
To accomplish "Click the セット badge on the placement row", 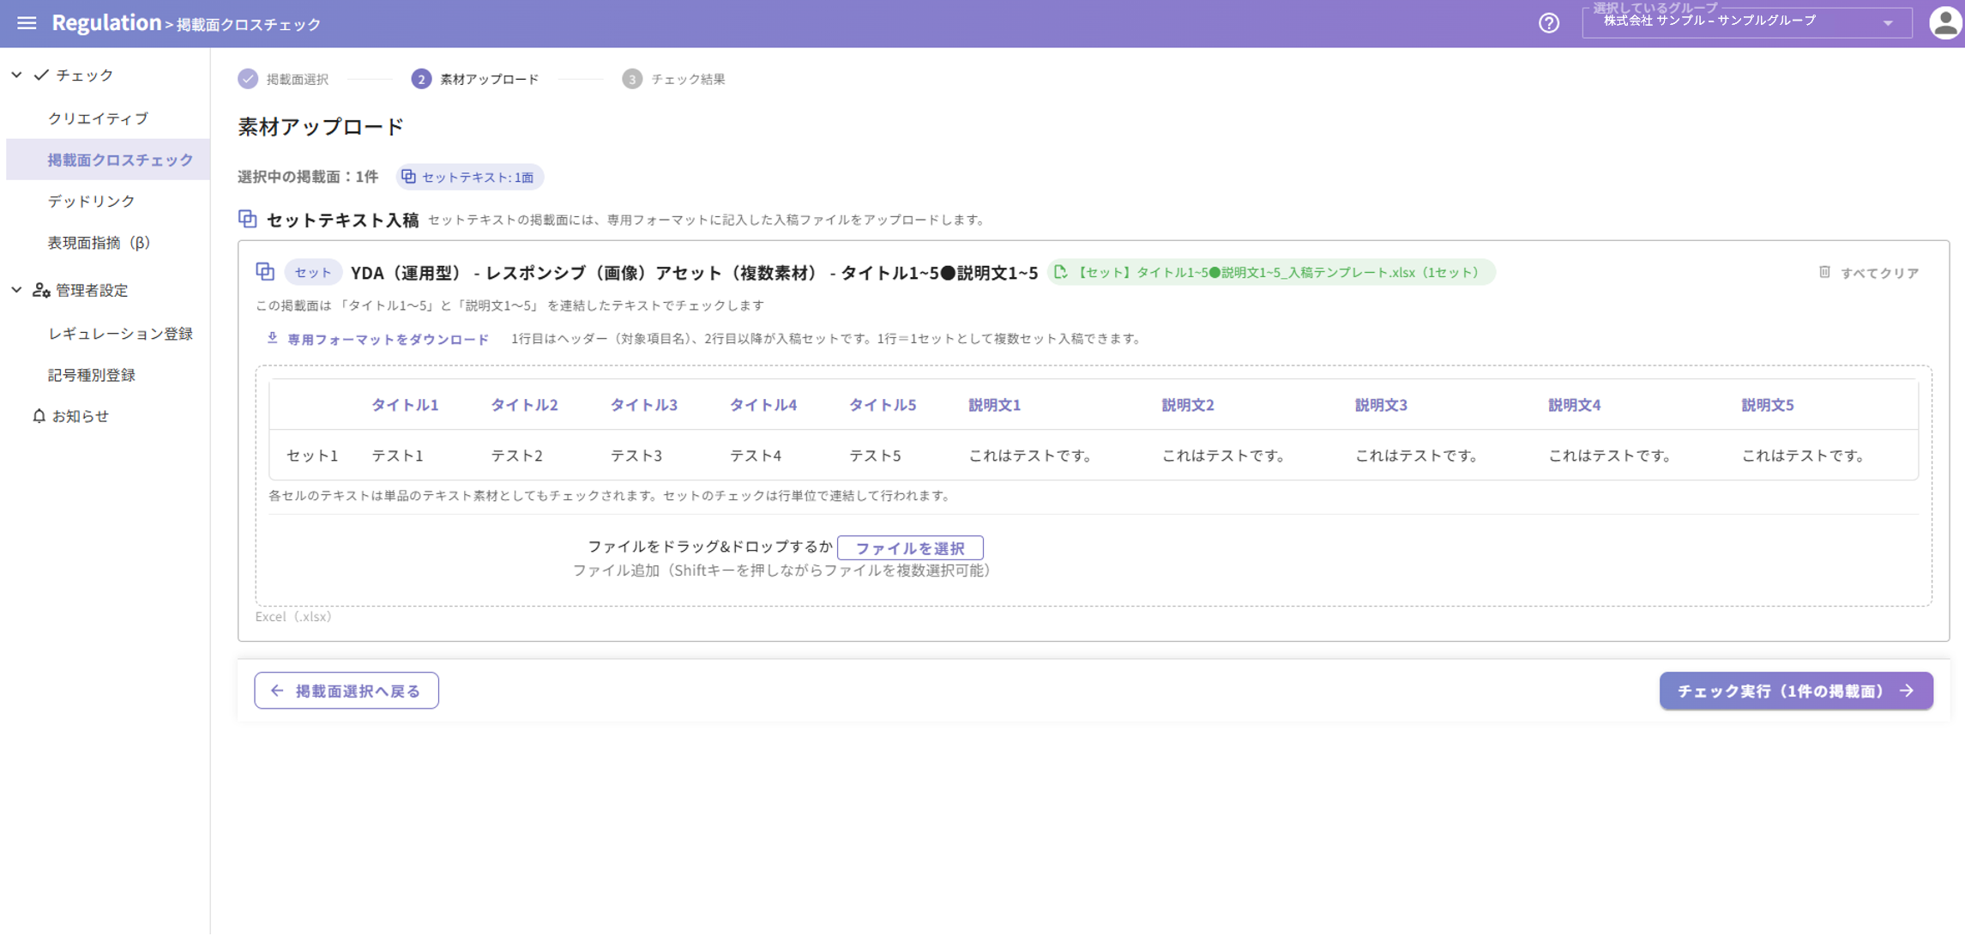I will 313,273.
